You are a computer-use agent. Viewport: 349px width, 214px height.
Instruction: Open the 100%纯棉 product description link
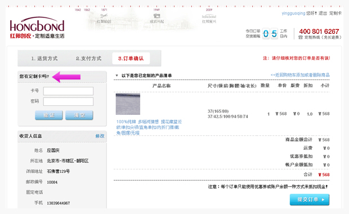pyautogui.click(x=149, y=127)
